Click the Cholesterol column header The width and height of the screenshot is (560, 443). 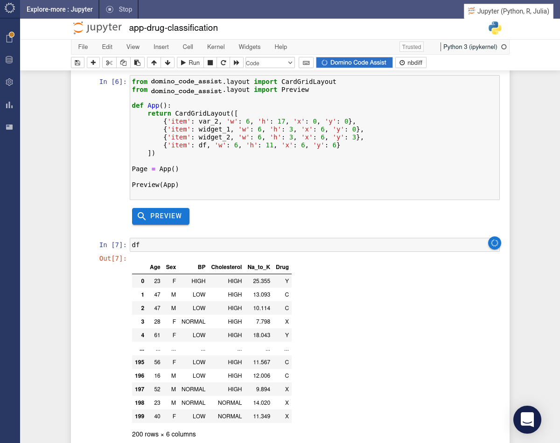tap(226, 267)
